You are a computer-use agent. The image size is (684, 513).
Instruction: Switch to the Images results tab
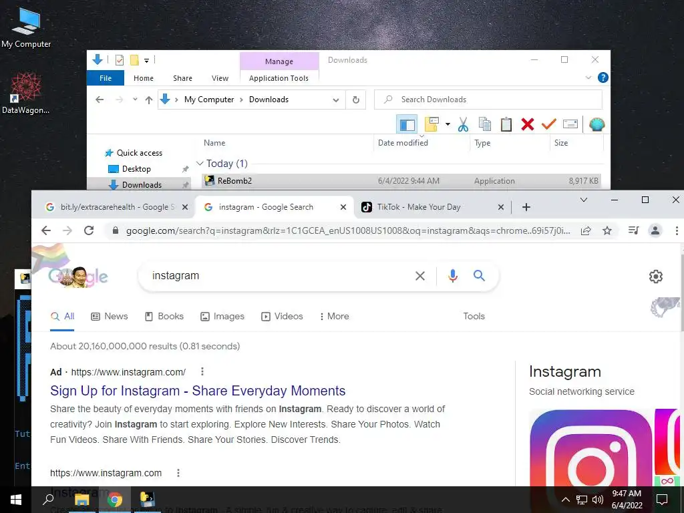coord(222,316)
